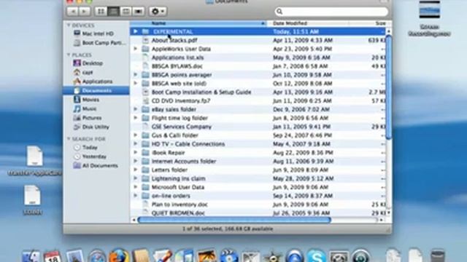Collapse the DEVICES sidebar section
This screenshot has width=467, height=262.
(x=69, y=25)
